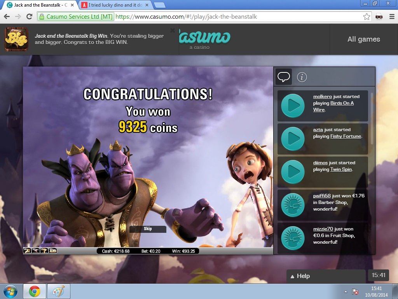This screenshot has height=299, width=398.
Task: Expand the Help panel
Action: point(326,276)
